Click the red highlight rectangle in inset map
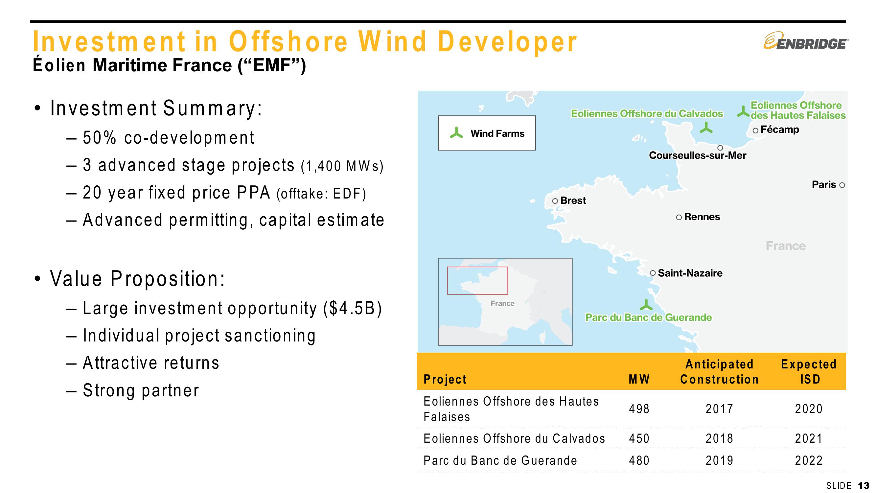Image resolution: width=876 pixels, height=493 pixels. pyautogui.click(x=477, y=281)
